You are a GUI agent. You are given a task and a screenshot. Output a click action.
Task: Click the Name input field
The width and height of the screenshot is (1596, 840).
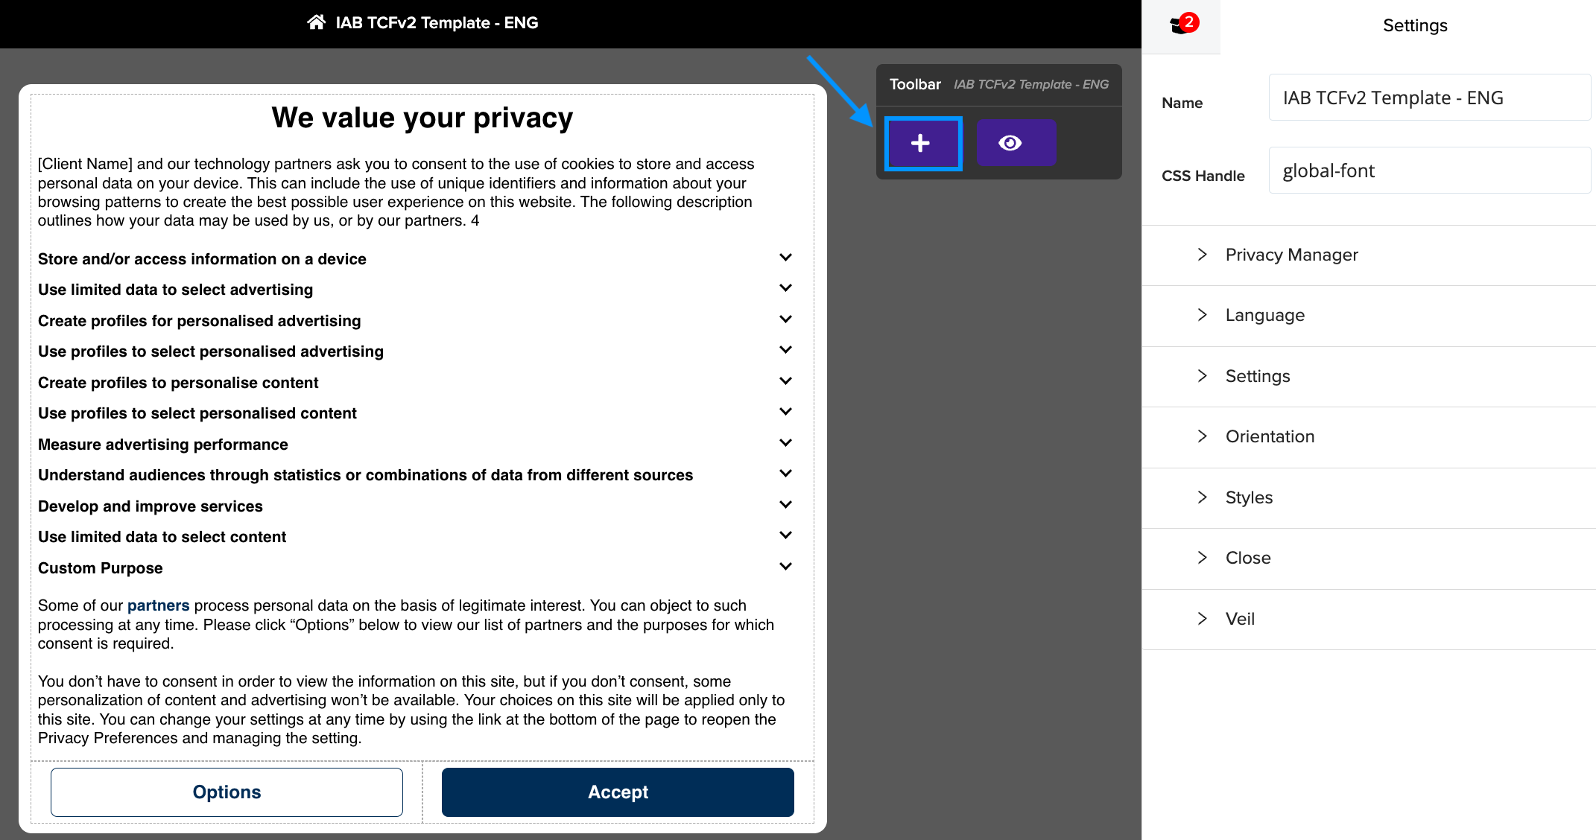point(1429,98)
